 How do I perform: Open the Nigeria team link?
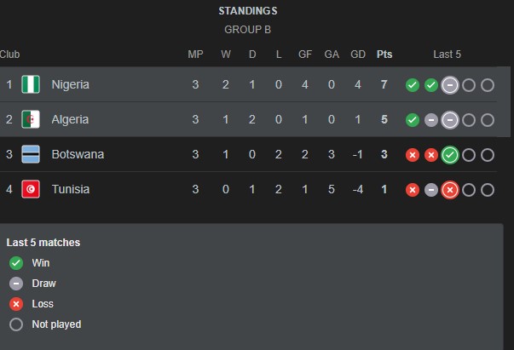[70, 84]
